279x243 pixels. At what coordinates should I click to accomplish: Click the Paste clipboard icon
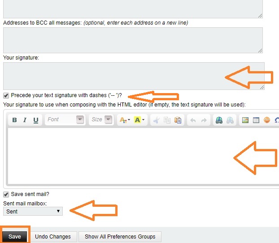click(178, 120)
